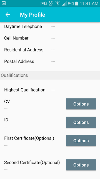Edit the Residential Address entry
100x179 pixels.
tap(50, 50)
